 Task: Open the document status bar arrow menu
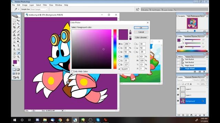[x=63, y=111]
